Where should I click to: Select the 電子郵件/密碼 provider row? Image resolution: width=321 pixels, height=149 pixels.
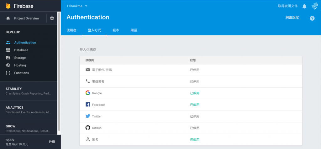pos(191,70)
